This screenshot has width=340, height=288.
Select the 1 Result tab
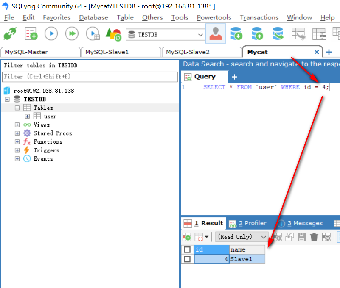tap(203, 223)
